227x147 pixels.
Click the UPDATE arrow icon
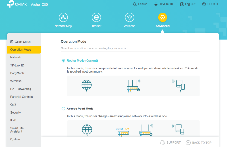pyautogui.click(x=204, y=4)
